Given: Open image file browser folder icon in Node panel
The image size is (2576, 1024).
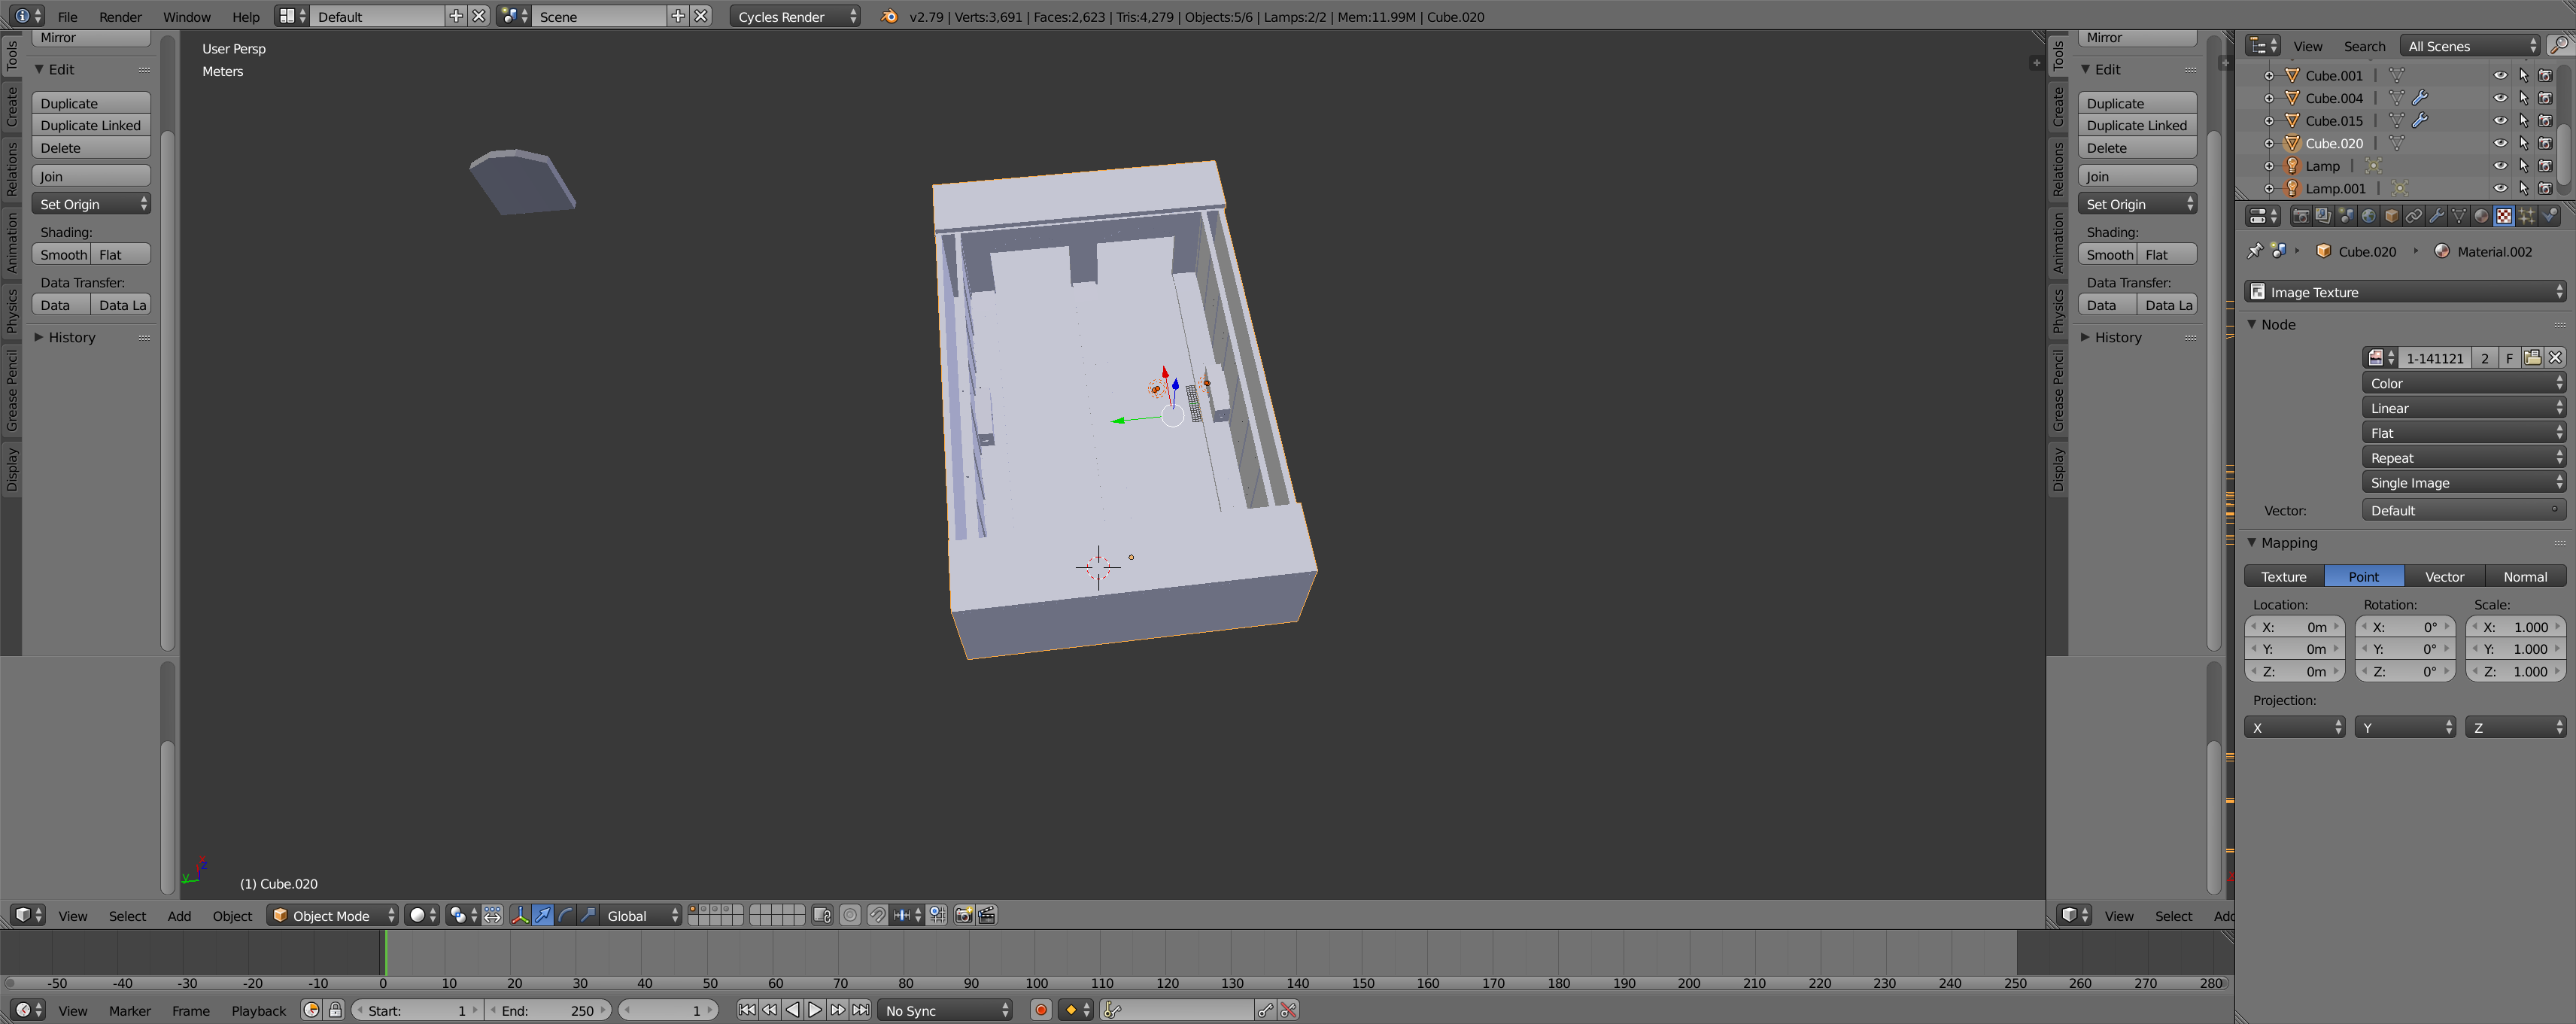Looking at the screenshot, I should click(x=2533, y=358).
